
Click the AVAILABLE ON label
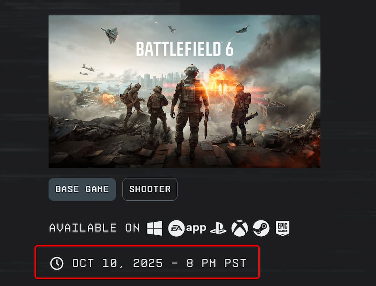94,228
